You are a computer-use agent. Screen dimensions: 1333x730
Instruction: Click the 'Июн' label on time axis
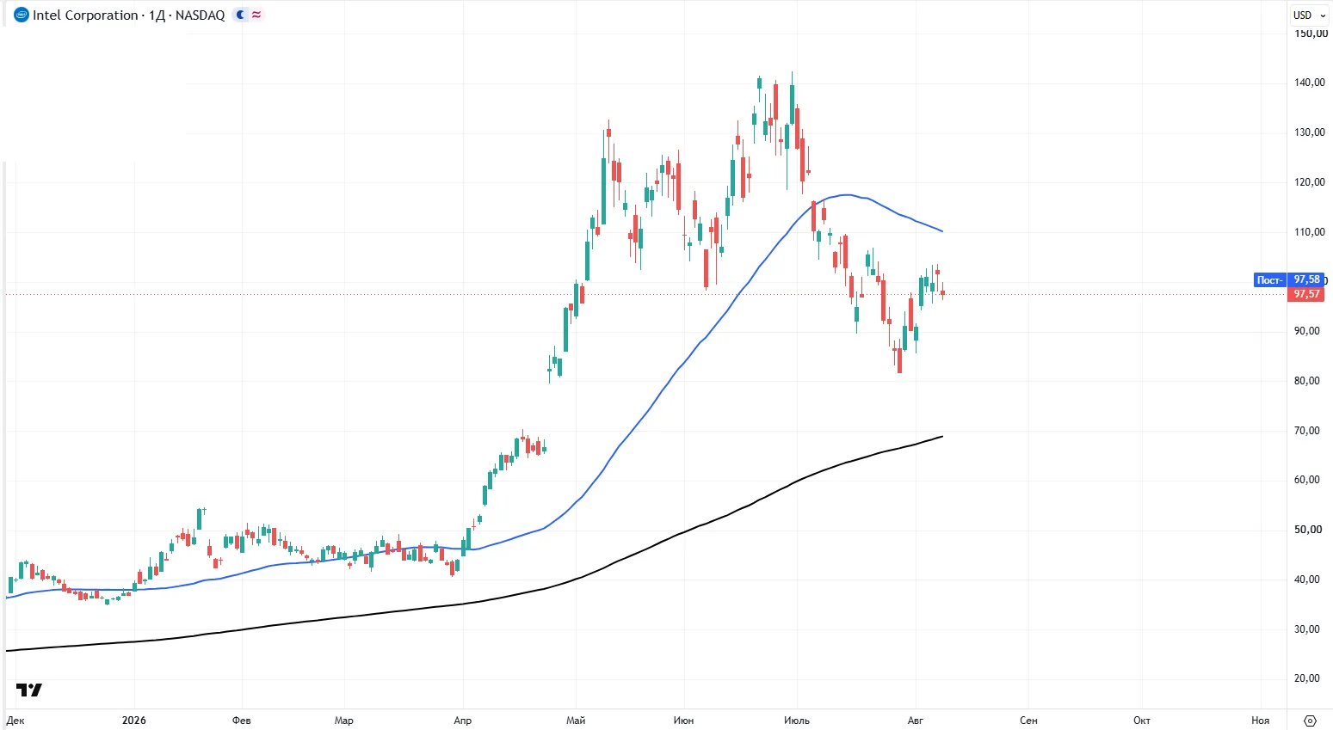point(684,721)
